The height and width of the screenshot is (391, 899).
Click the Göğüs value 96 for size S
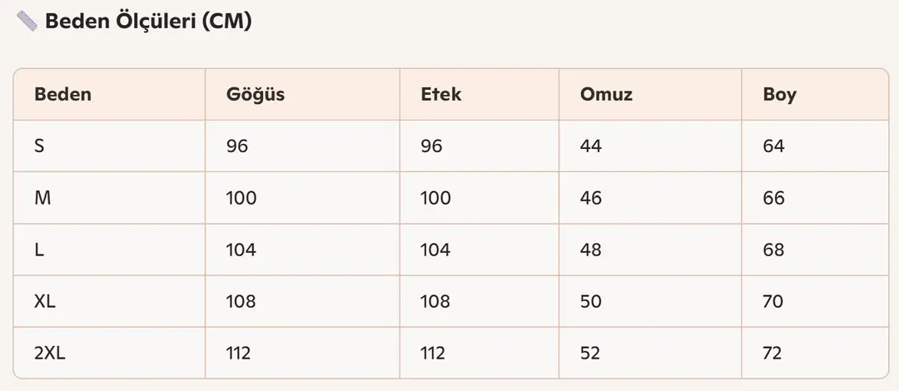tap(237, 146)
